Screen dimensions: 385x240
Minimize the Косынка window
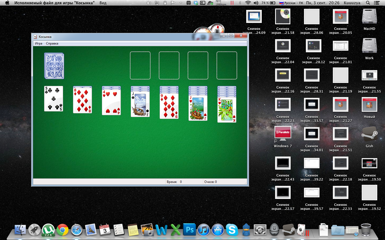click(224, 35)
